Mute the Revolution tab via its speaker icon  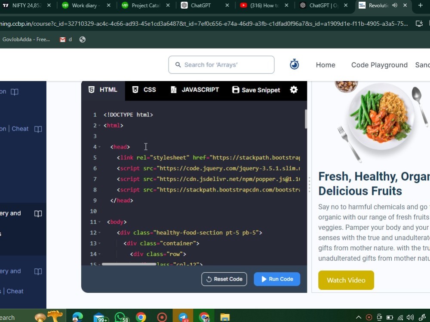395,5
